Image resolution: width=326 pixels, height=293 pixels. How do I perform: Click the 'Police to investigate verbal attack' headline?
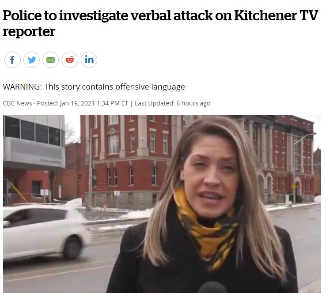pos(108,15)
